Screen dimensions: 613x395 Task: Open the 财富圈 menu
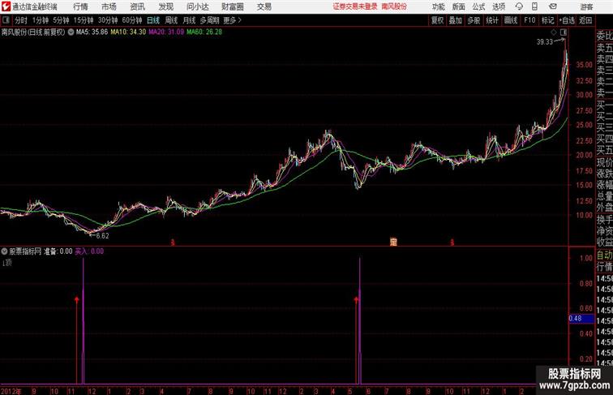pos(232,6)
